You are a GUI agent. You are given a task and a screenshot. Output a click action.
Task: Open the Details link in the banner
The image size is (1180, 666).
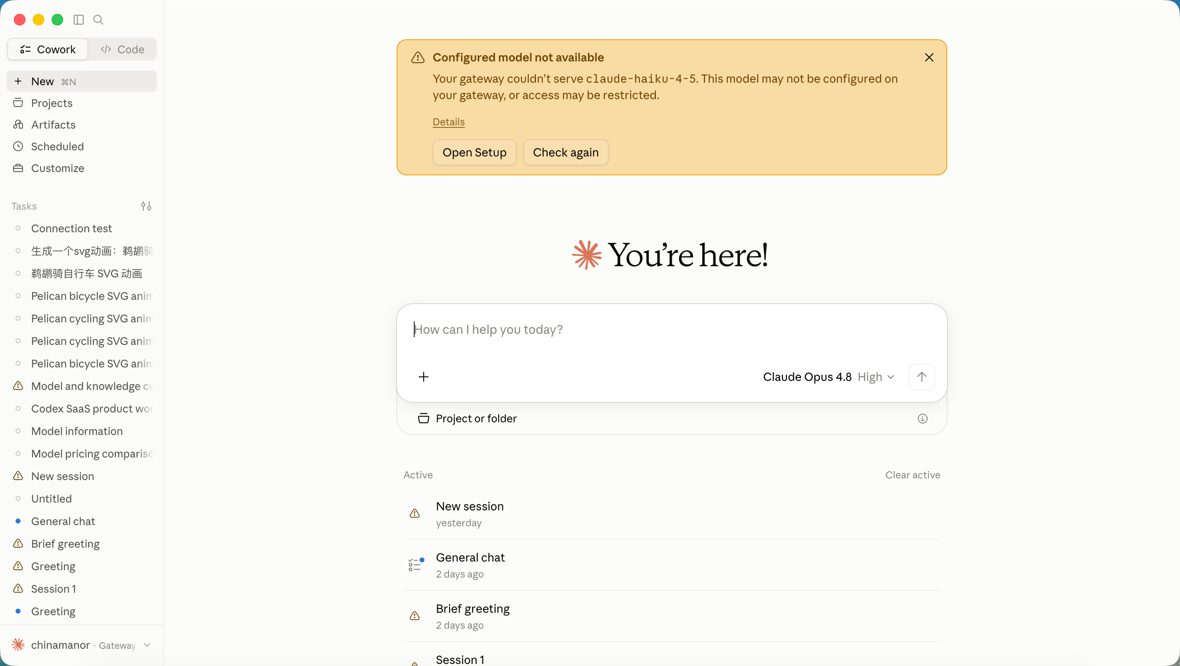pos(449,122)
